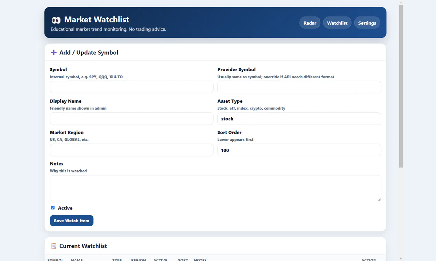This screenshot has height=261, width=436.
Task: Click the Asset Type field containing stock
Action: tap(299, 119)
